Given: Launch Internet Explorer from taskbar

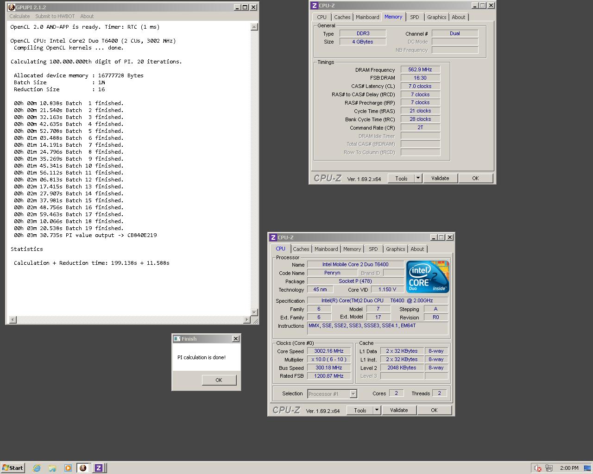Looking at the screenshot, I should click(37, 468).
